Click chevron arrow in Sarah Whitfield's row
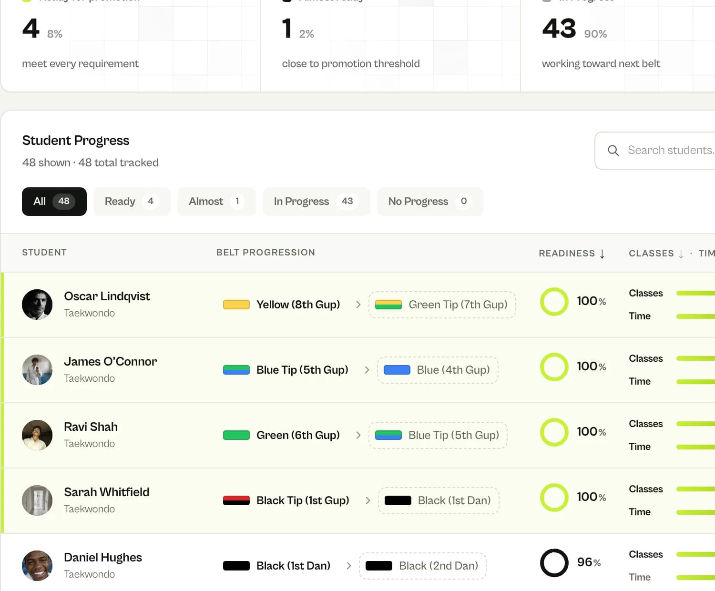715x591 pixels. [368, 500]
